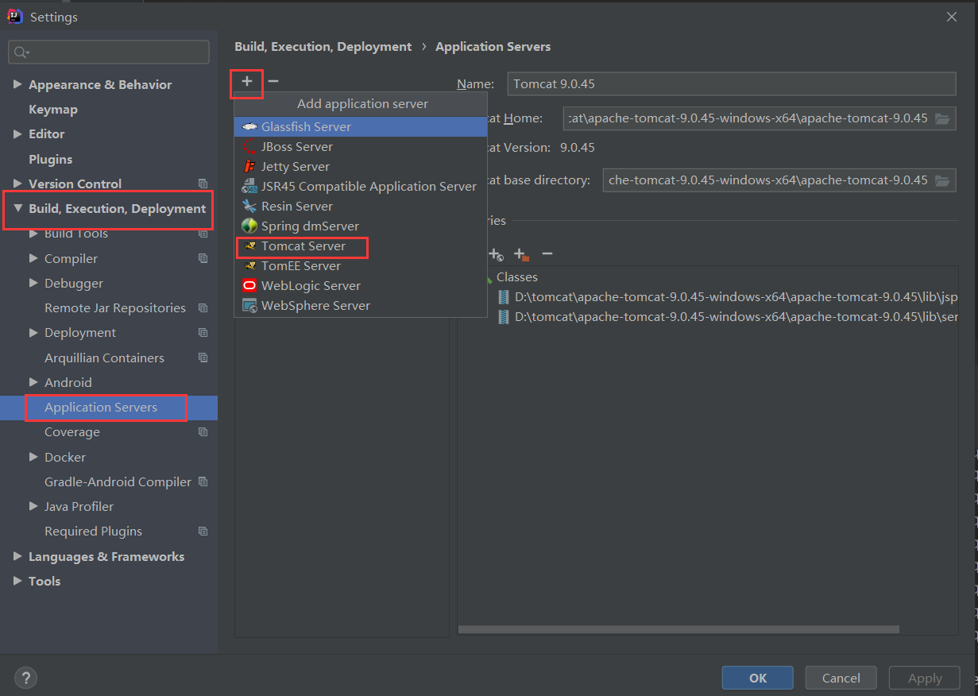Click the plus add server icon
The image size is (978, 696).
click(247, 81)
